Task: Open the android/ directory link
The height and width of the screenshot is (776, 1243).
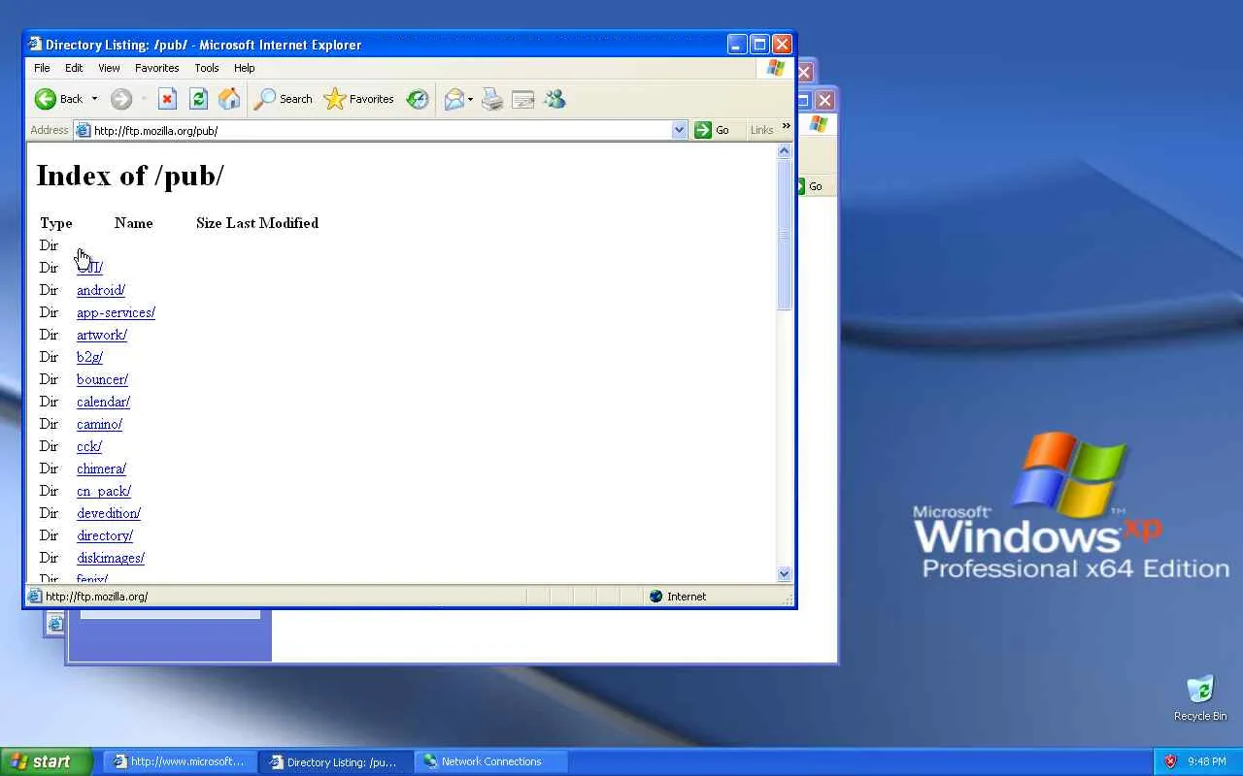Action: pos(101,290)
